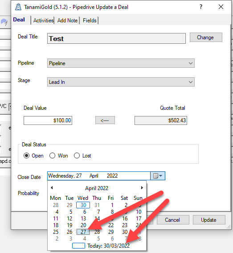Click Today: 30/03/2022 in calendar footer

click(x=108, y=246)
